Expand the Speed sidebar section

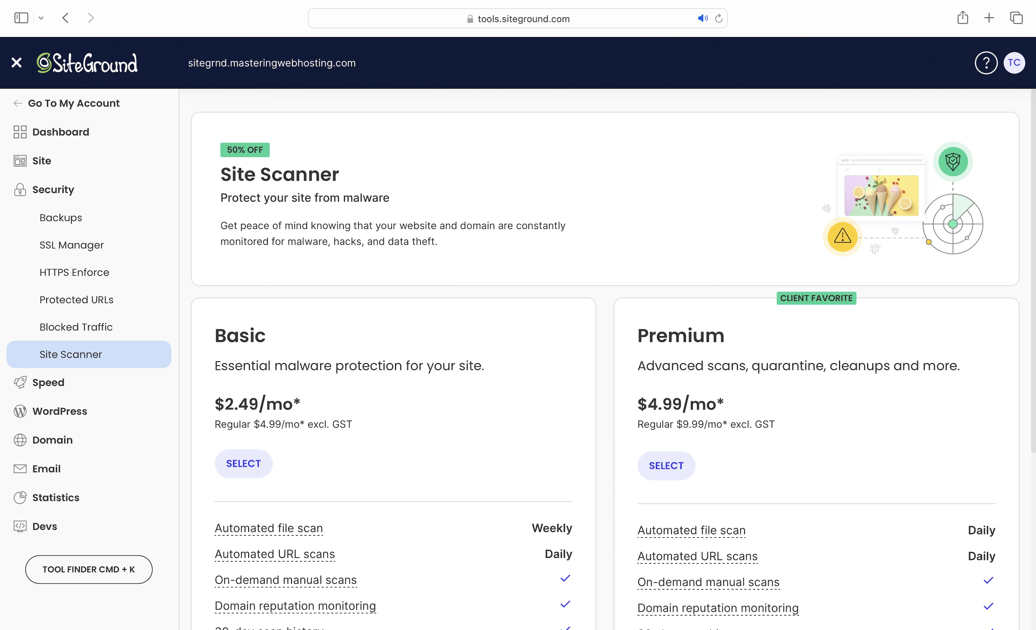tap(48, 383)
